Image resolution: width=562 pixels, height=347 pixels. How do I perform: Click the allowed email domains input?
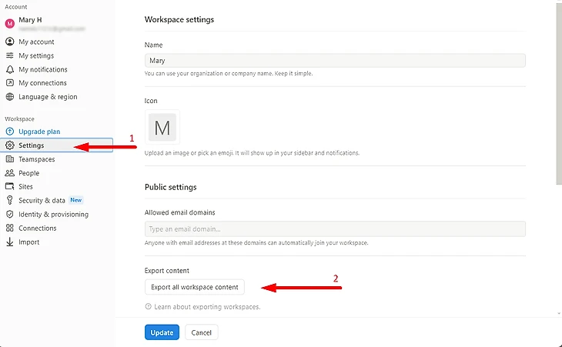click(x=335, y=229)
